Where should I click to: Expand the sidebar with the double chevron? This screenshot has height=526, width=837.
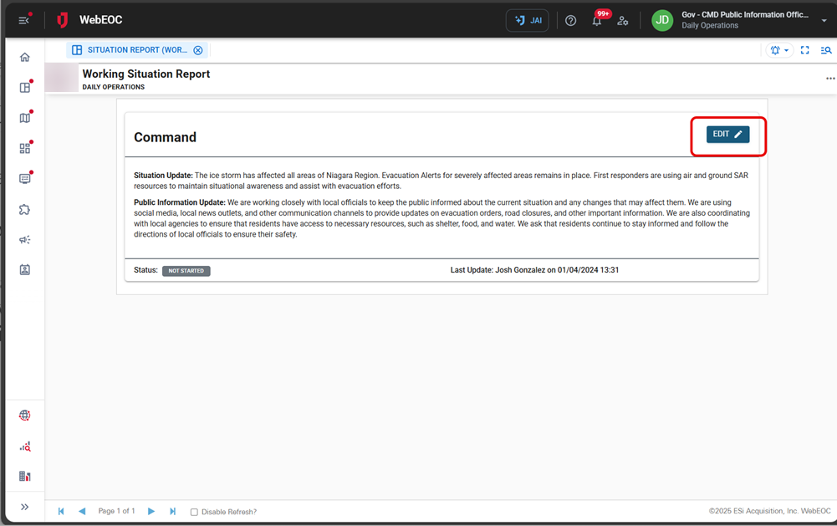pyautogui.click(x=24, y=506)
